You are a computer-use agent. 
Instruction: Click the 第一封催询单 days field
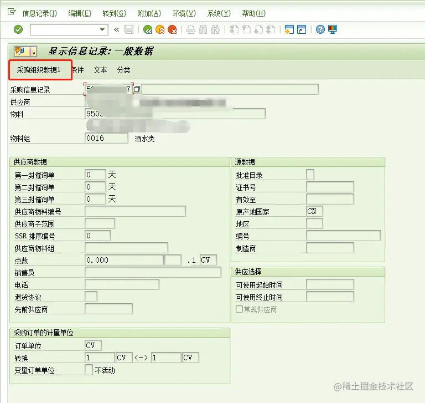click(95, 175)
